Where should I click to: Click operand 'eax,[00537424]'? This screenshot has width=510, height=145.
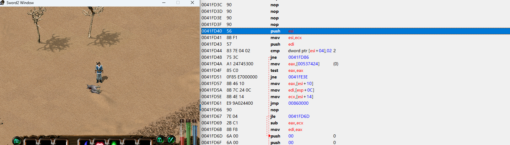tap(304, 64)
